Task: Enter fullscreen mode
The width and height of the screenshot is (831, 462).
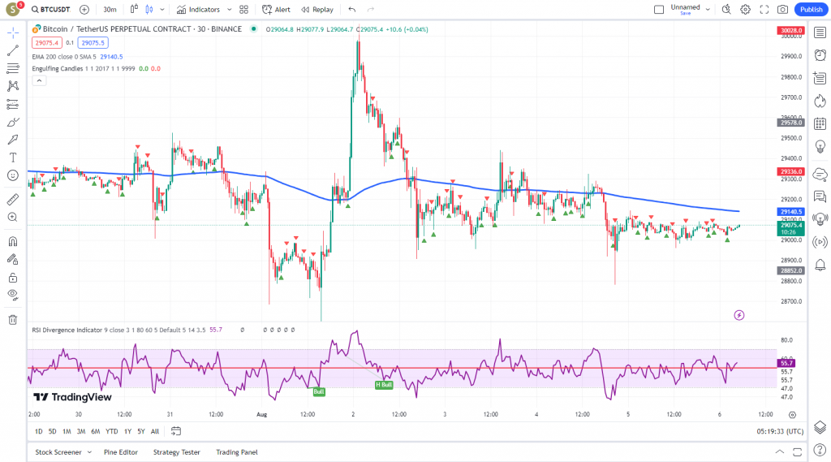Action: coord(764,10)
